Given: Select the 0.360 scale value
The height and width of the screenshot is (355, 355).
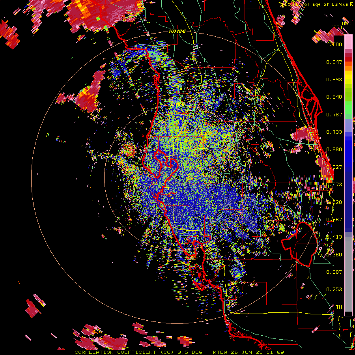Looking at the screenshot, I should pyautogui.click(x=334, y=255).
